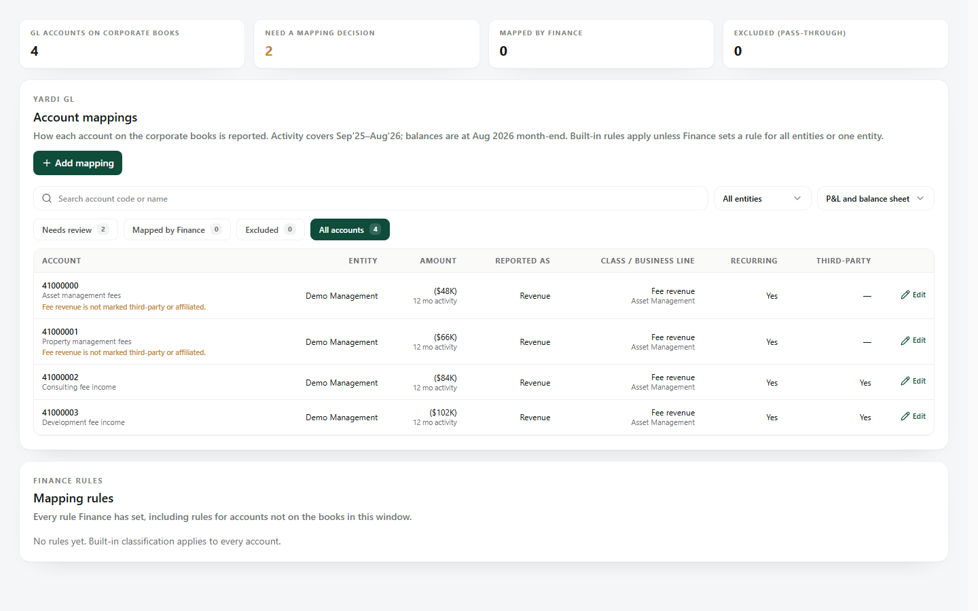Click Mapping rules heading
This screenshot has width=978, height=611.
coord(73,498)
